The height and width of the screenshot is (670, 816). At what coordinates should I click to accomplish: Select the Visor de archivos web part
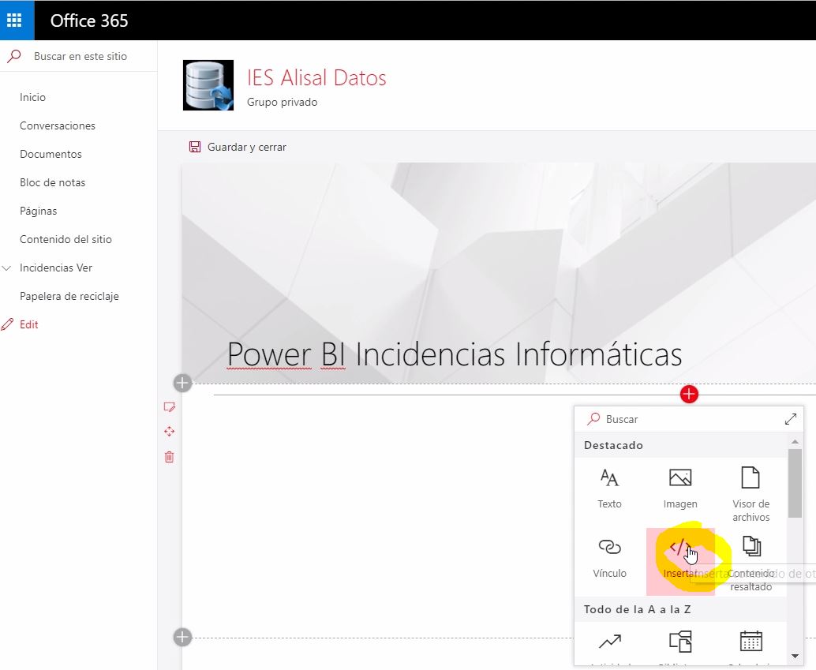[751, 493]
